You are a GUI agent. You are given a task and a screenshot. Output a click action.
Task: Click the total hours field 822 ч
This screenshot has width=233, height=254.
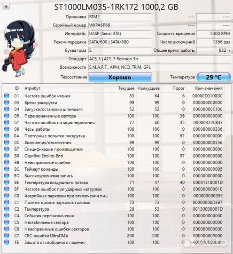pyautogui.click(x=213, y=50)
